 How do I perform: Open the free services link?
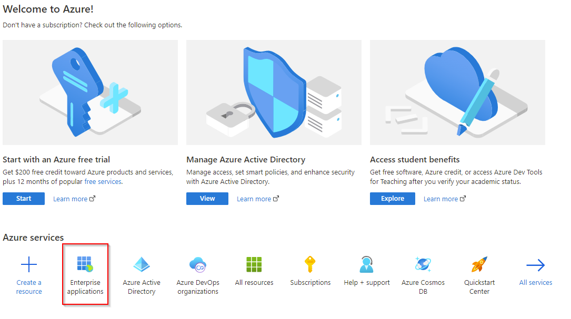point(103,181)
